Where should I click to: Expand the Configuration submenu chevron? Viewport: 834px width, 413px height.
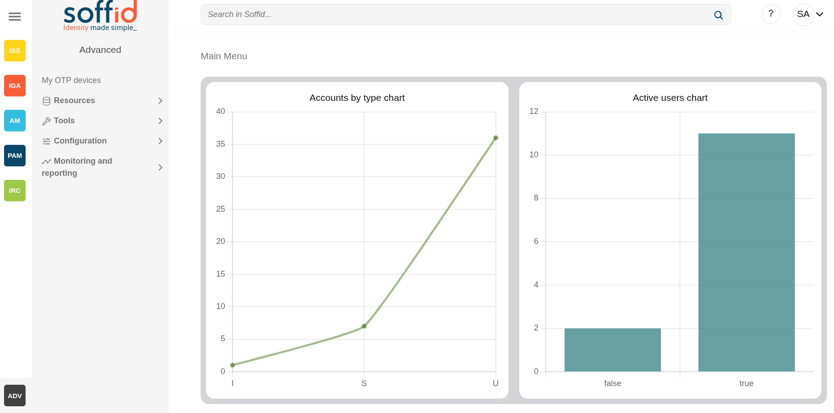tap(160, 141)
